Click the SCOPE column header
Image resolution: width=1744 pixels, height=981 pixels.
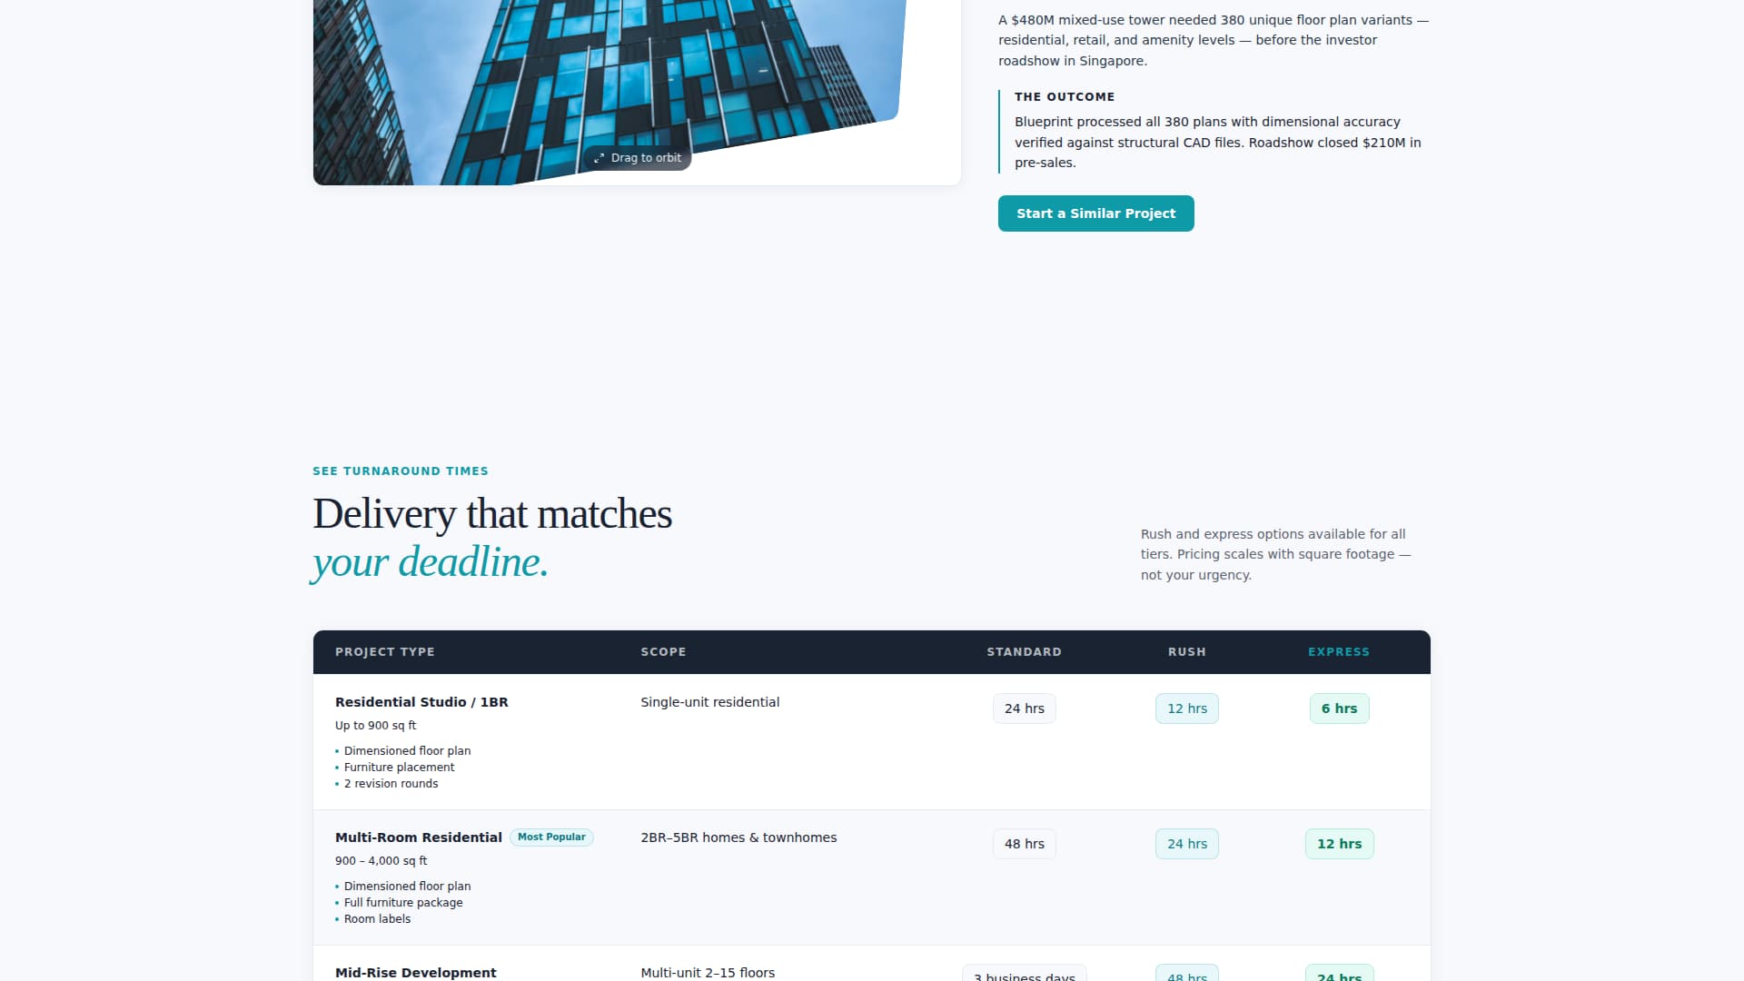coord(663,651)
